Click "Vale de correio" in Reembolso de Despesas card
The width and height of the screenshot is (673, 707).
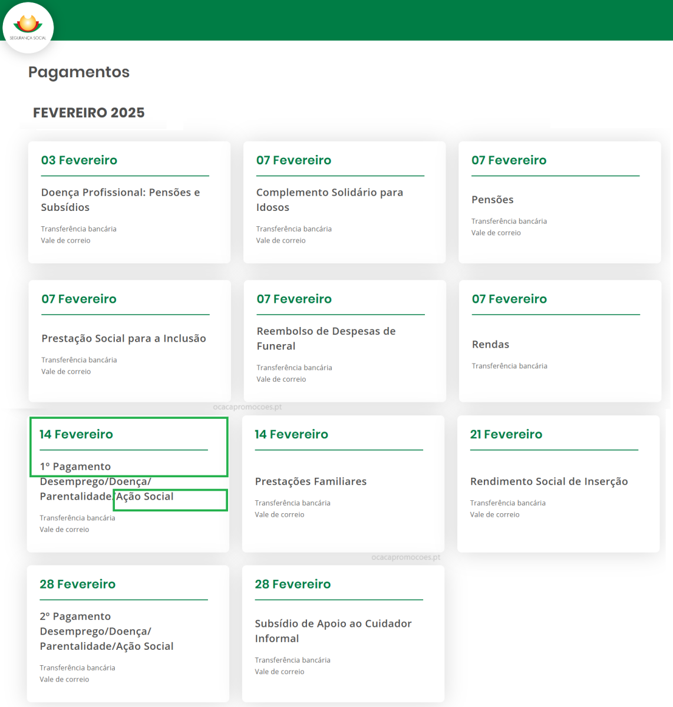coord(281,379)
